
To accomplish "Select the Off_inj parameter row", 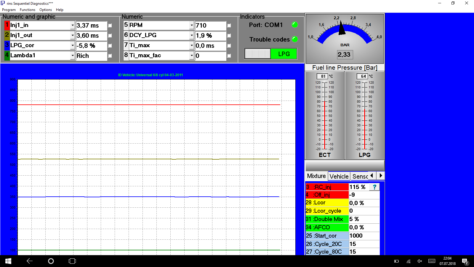I will click(327, 195).
